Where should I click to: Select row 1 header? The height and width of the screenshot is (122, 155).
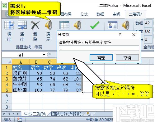pyautogui.click(x=7, y=68)
